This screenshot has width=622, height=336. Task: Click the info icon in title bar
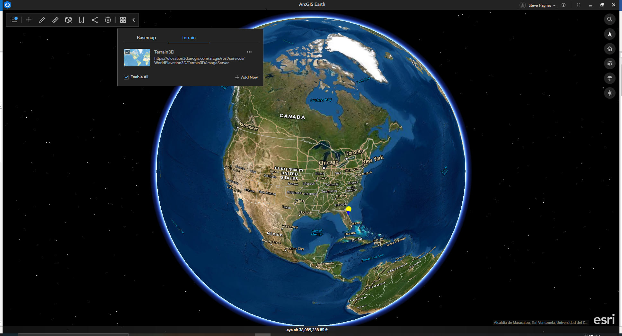564,5
